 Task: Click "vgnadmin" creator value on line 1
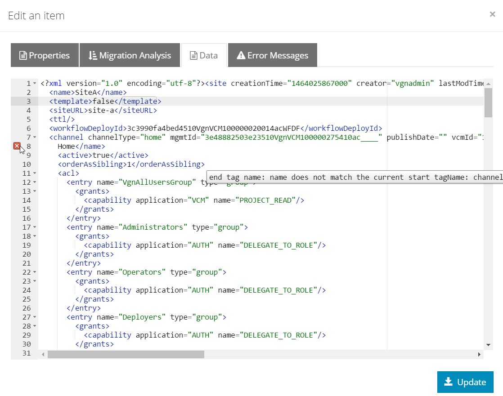pos(413,83)
